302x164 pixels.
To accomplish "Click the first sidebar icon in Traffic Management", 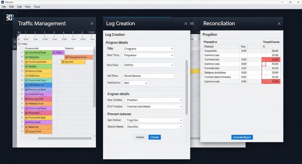I will pos(15,42).
